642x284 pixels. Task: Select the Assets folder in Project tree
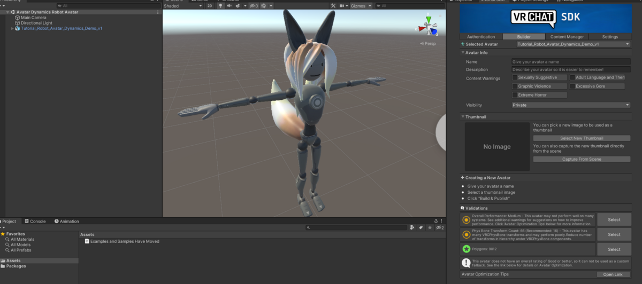pyautogui.click(x=13, y=261)
